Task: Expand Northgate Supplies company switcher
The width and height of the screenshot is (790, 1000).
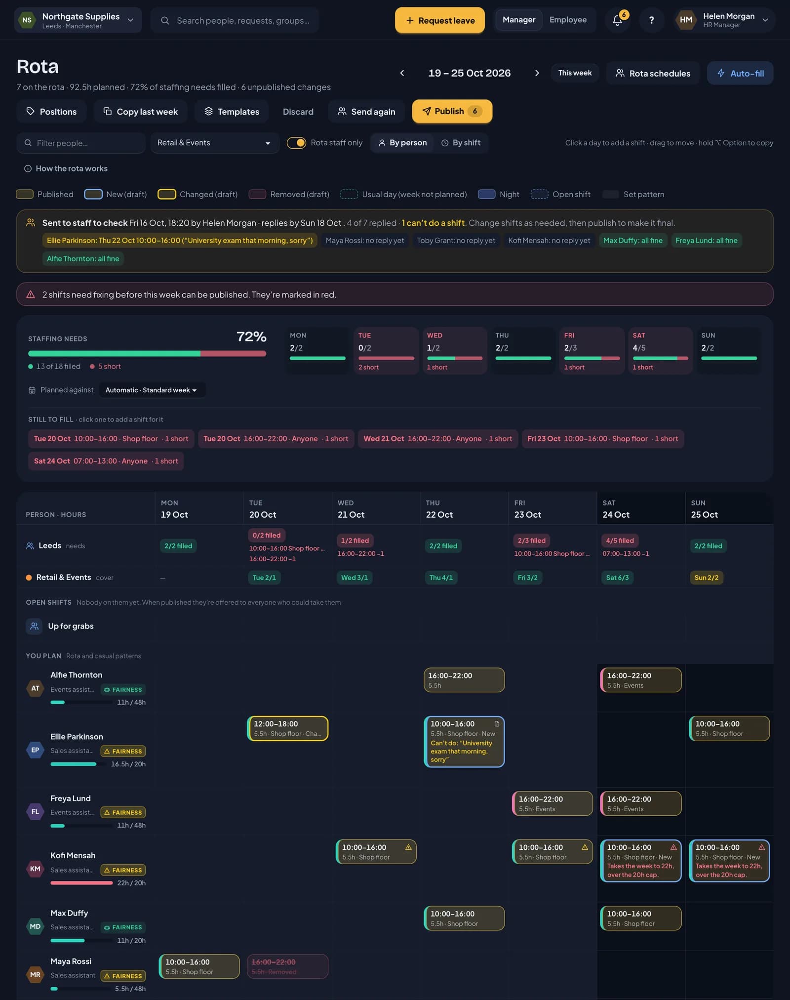Action: [x=78, y=20]
